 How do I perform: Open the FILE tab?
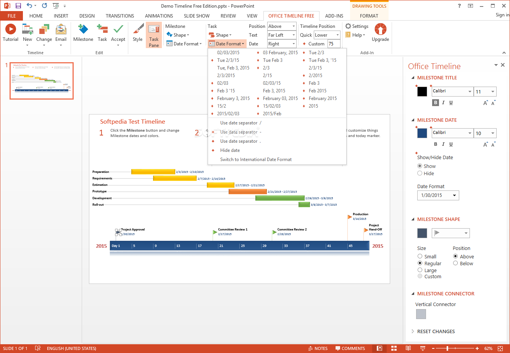pyautogui.click(x=11, y=16)
